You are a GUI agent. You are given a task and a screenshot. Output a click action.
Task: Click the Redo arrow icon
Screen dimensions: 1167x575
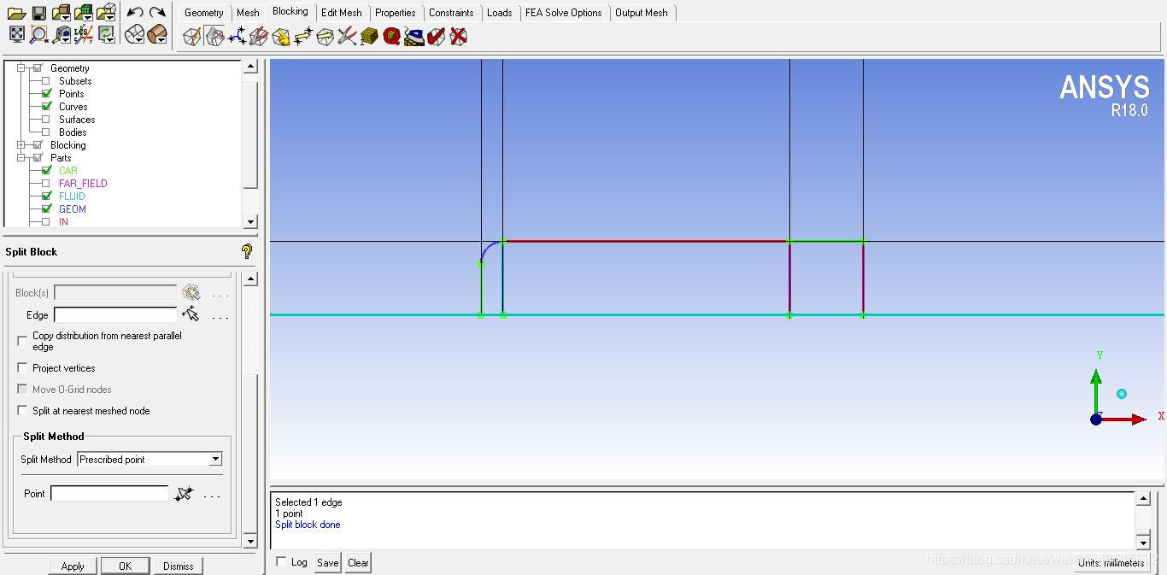point(157,13)
